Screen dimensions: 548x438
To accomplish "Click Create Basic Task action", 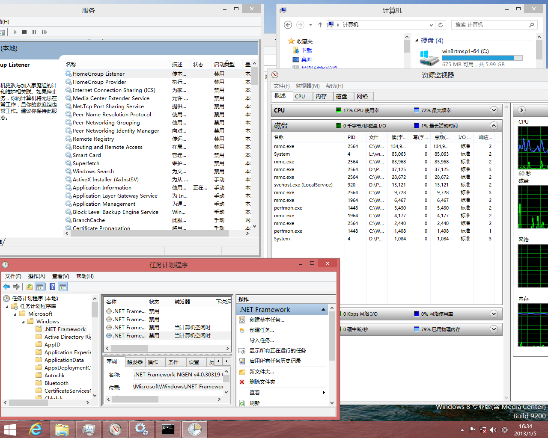I will (267, 320).
